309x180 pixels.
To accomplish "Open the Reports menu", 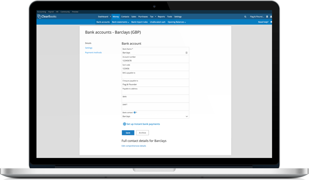I will point(161,17).
